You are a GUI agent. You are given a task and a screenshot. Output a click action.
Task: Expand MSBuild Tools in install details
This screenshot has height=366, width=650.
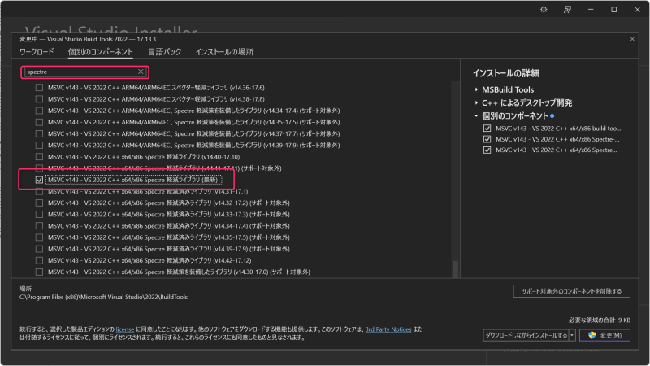coord(477,89)
